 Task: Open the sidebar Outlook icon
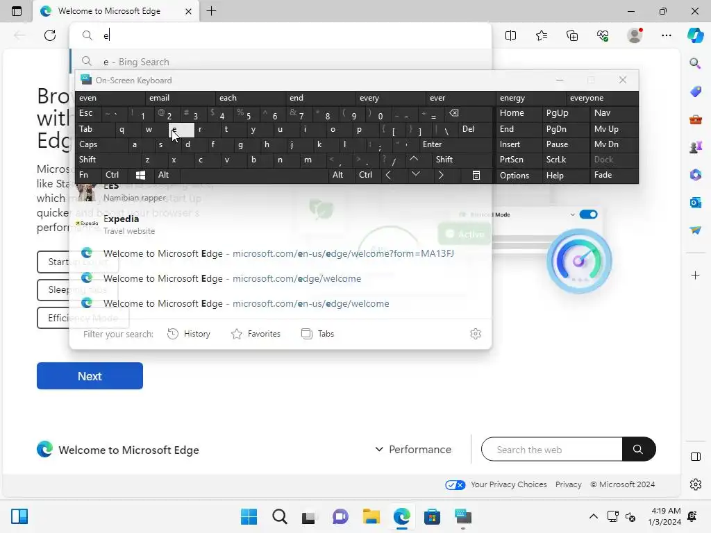click(x=696, y=203)
